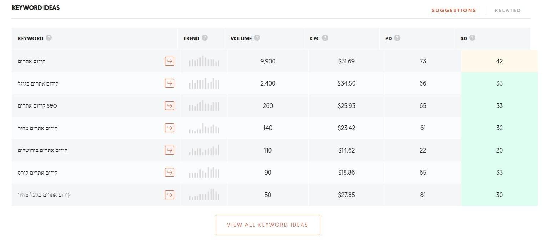The image size is (552, 242).
Task: Click arrow icon in 2,400 volume keyword row
Action: pyautogui.click(x=169, y=83)
